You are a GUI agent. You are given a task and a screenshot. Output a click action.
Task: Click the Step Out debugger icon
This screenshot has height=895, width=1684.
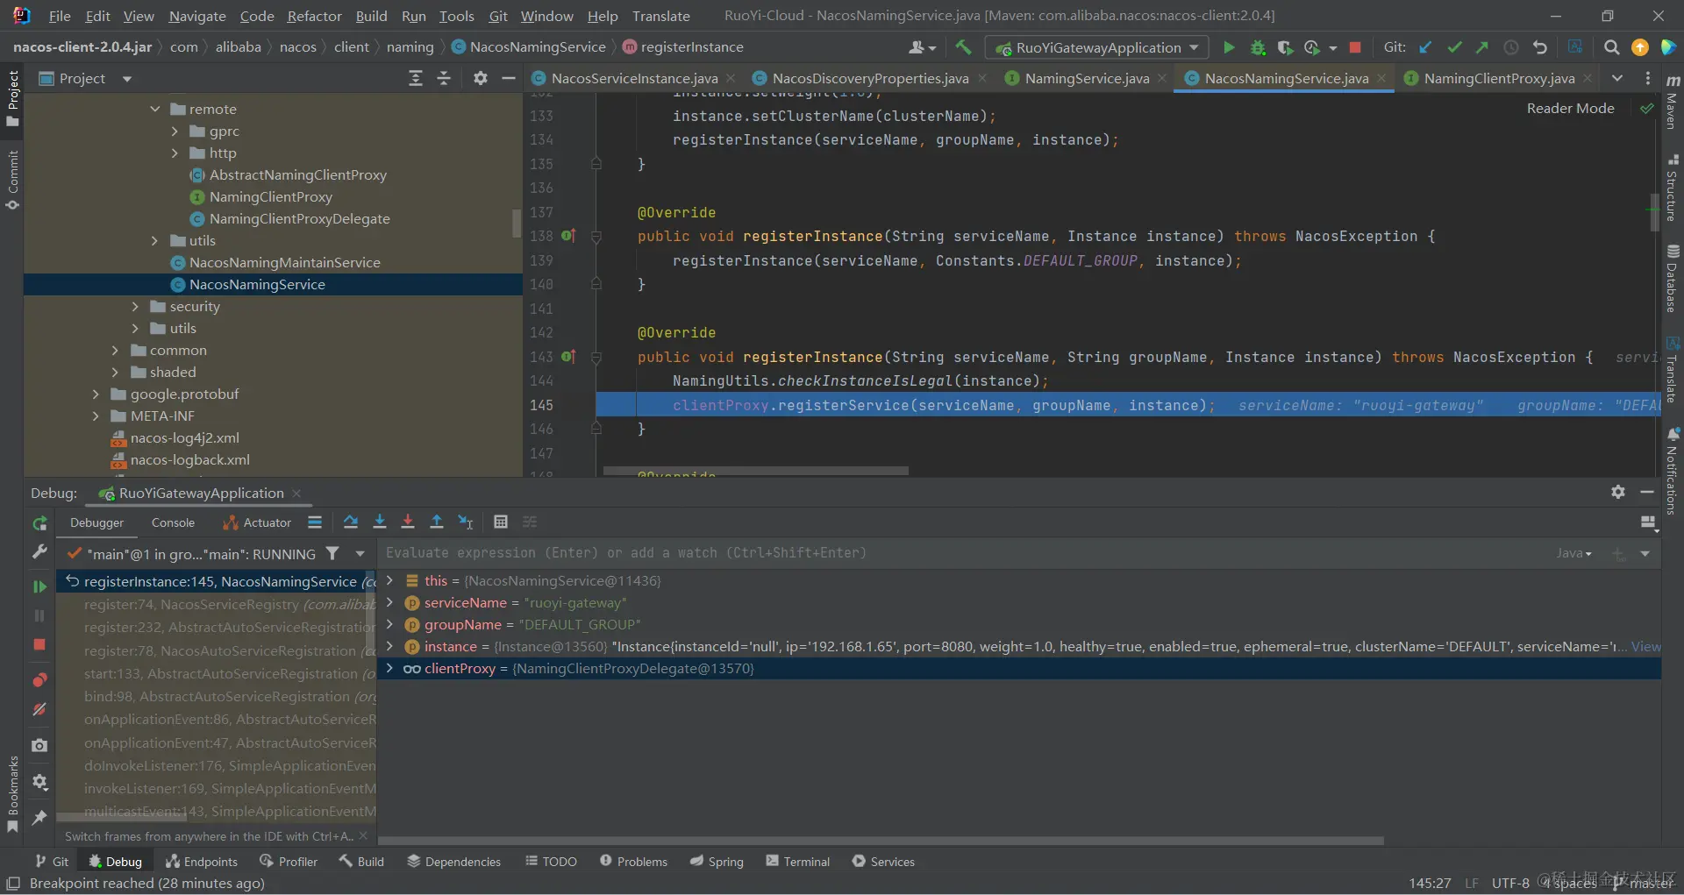tap(437, 522)
